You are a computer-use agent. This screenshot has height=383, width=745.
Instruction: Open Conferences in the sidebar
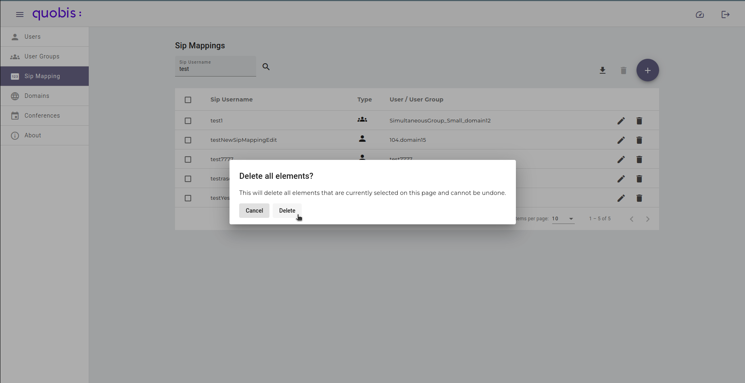point(44,116)
